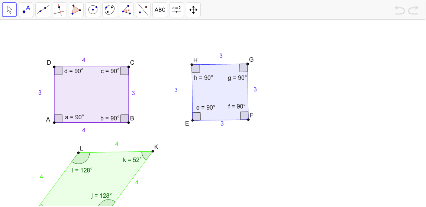
Task: Click the right-angle marker at vertex A
Action: click(x=58, y=119)
